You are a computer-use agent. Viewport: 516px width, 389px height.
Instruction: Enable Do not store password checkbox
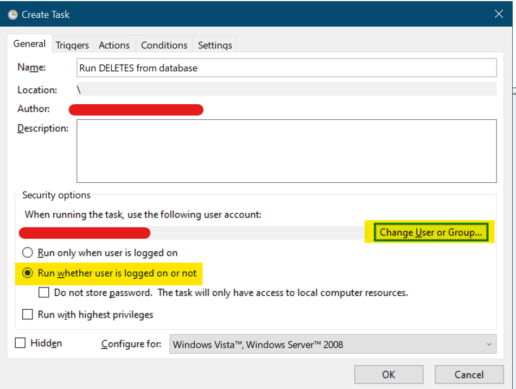[44, 292]
